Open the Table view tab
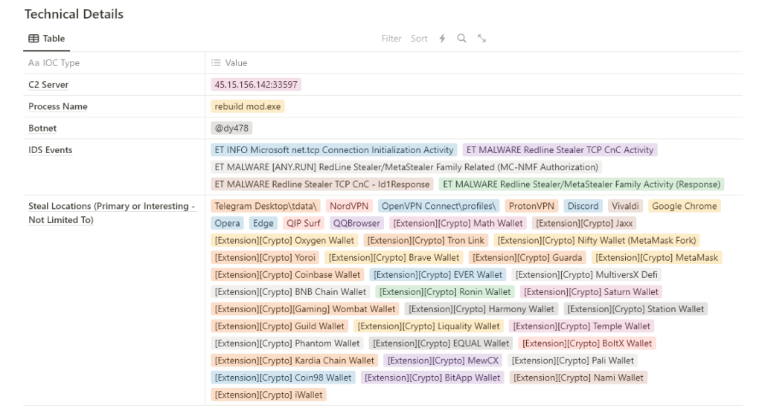This screenshot has height=417, width=762. click(x=47, y=39)
